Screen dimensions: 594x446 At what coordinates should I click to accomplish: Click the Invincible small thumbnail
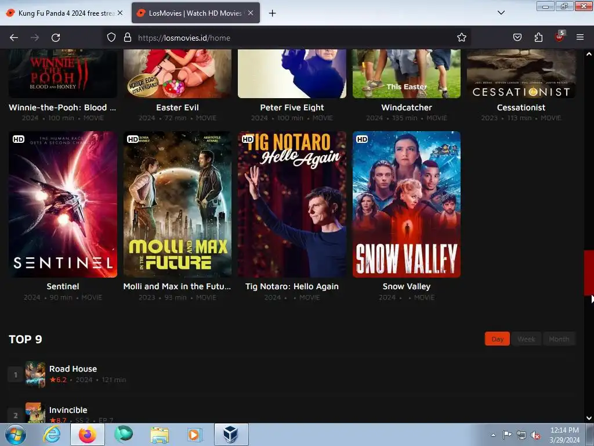(x=35, y=413)
